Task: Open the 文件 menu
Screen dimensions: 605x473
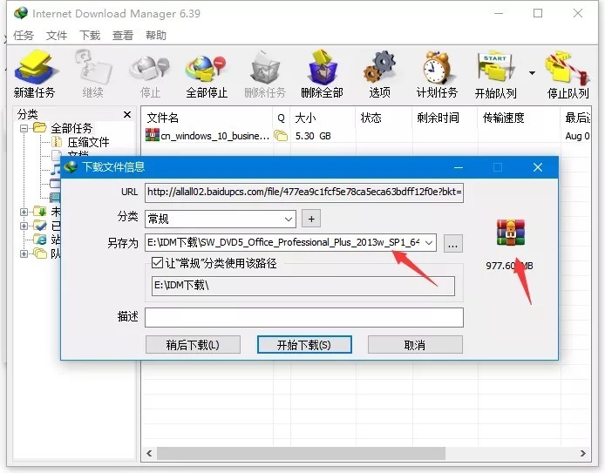Action: click(57, 36)
